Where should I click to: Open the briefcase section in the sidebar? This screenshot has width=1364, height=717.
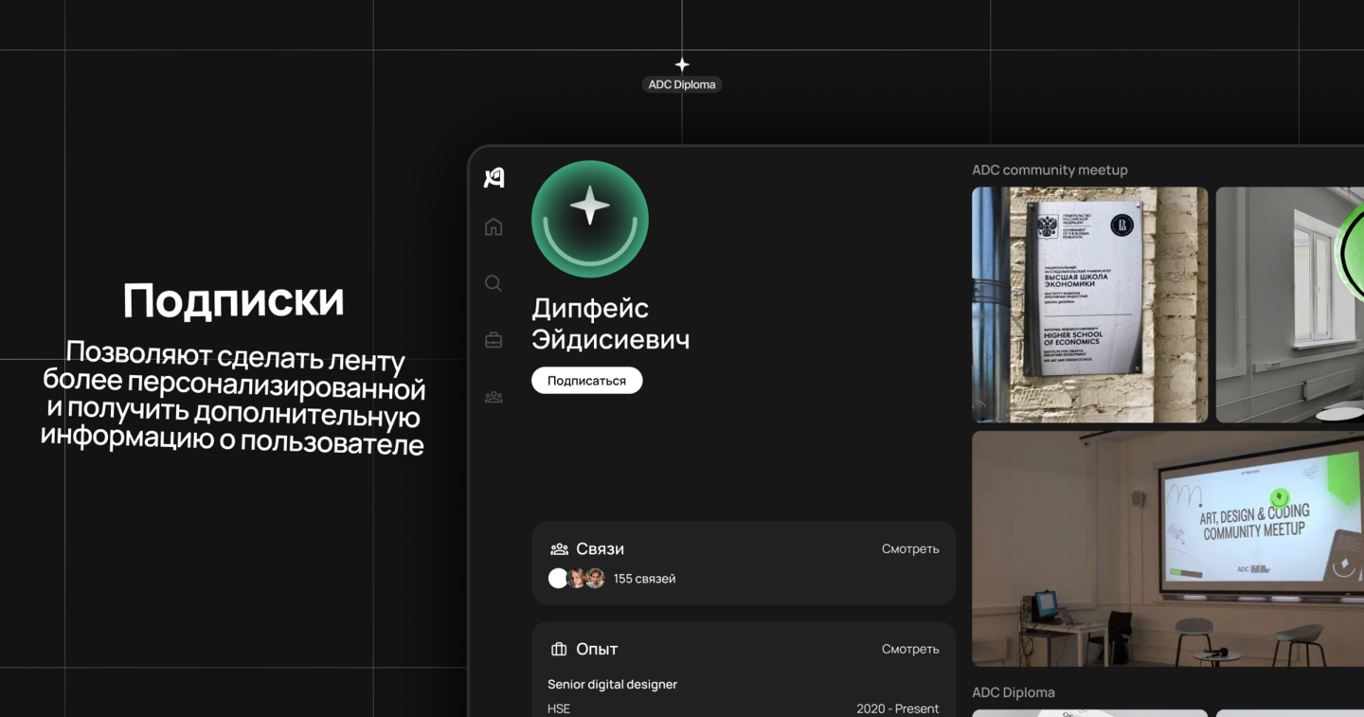(x=494, y=340)
